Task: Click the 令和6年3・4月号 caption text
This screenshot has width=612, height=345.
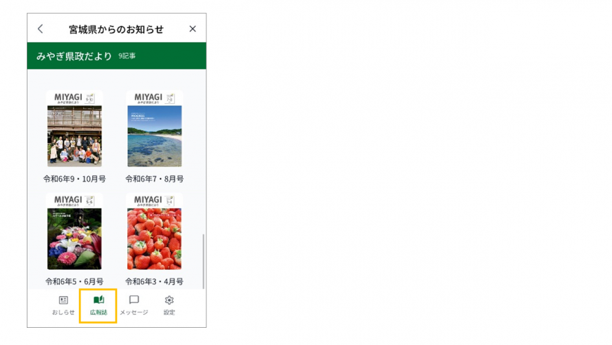Action: coord(155,282)
